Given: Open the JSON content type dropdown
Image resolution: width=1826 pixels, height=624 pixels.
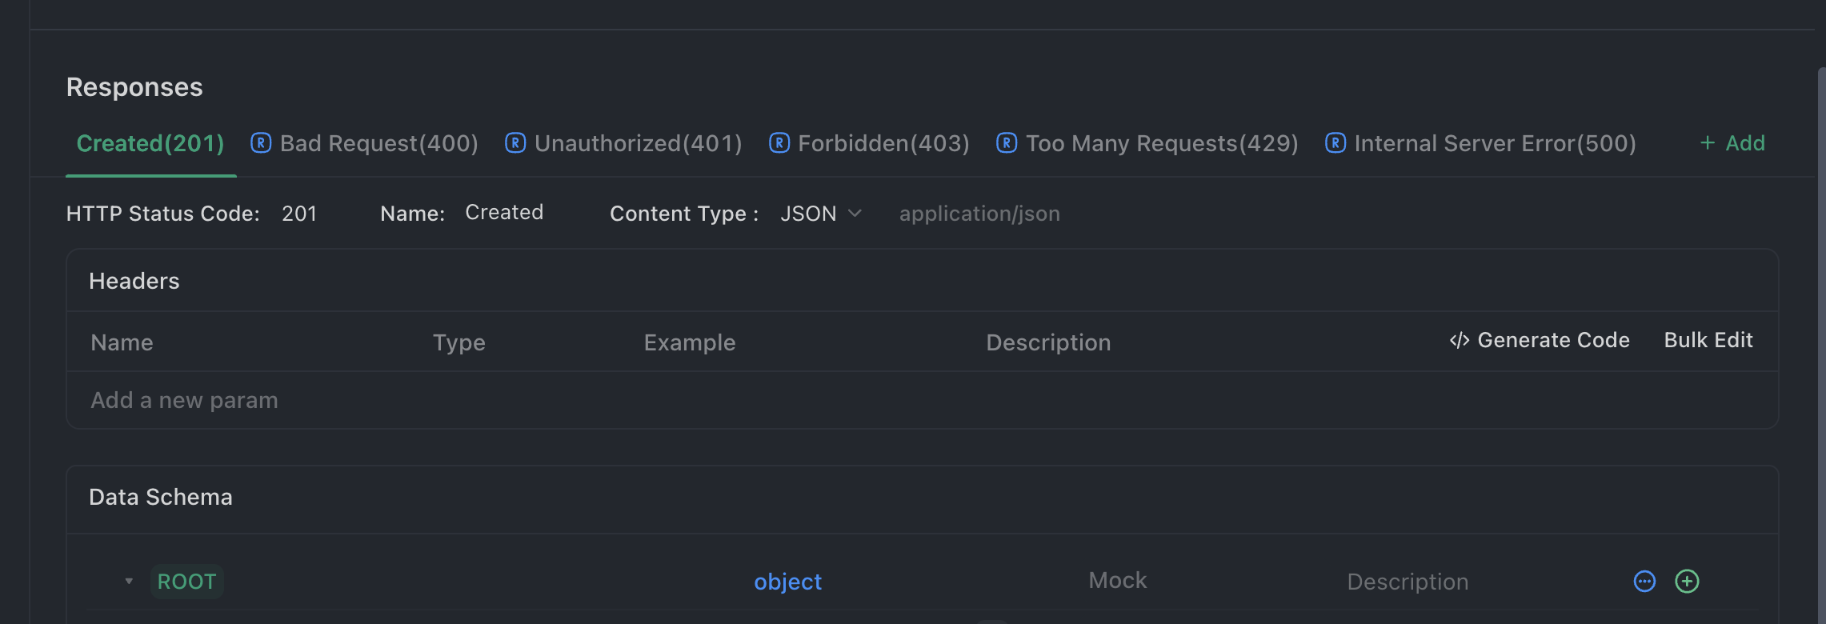Looking at the screenshot, I should pyautogui.click(x=820, y=214).
